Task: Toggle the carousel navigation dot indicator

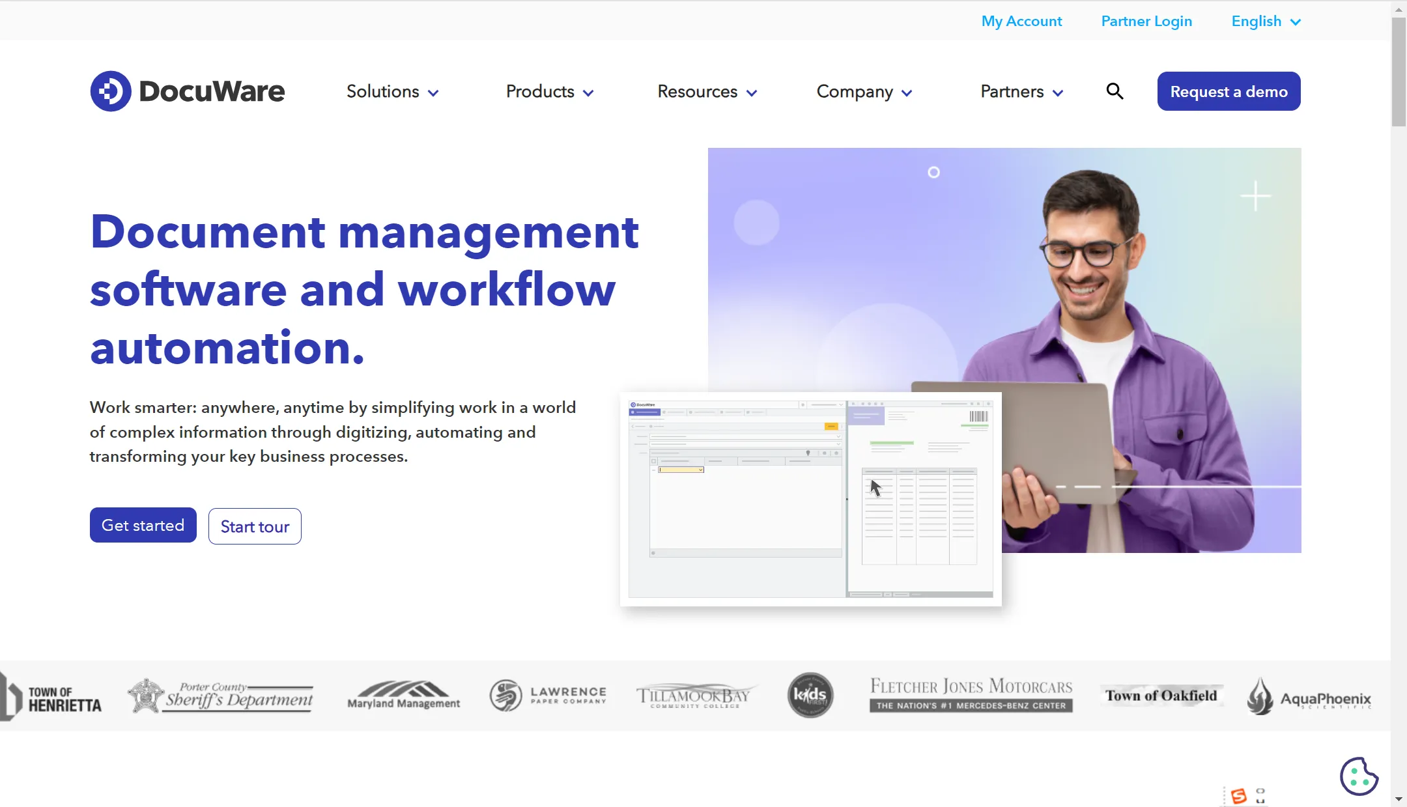Action: click(x=933, y=172)
